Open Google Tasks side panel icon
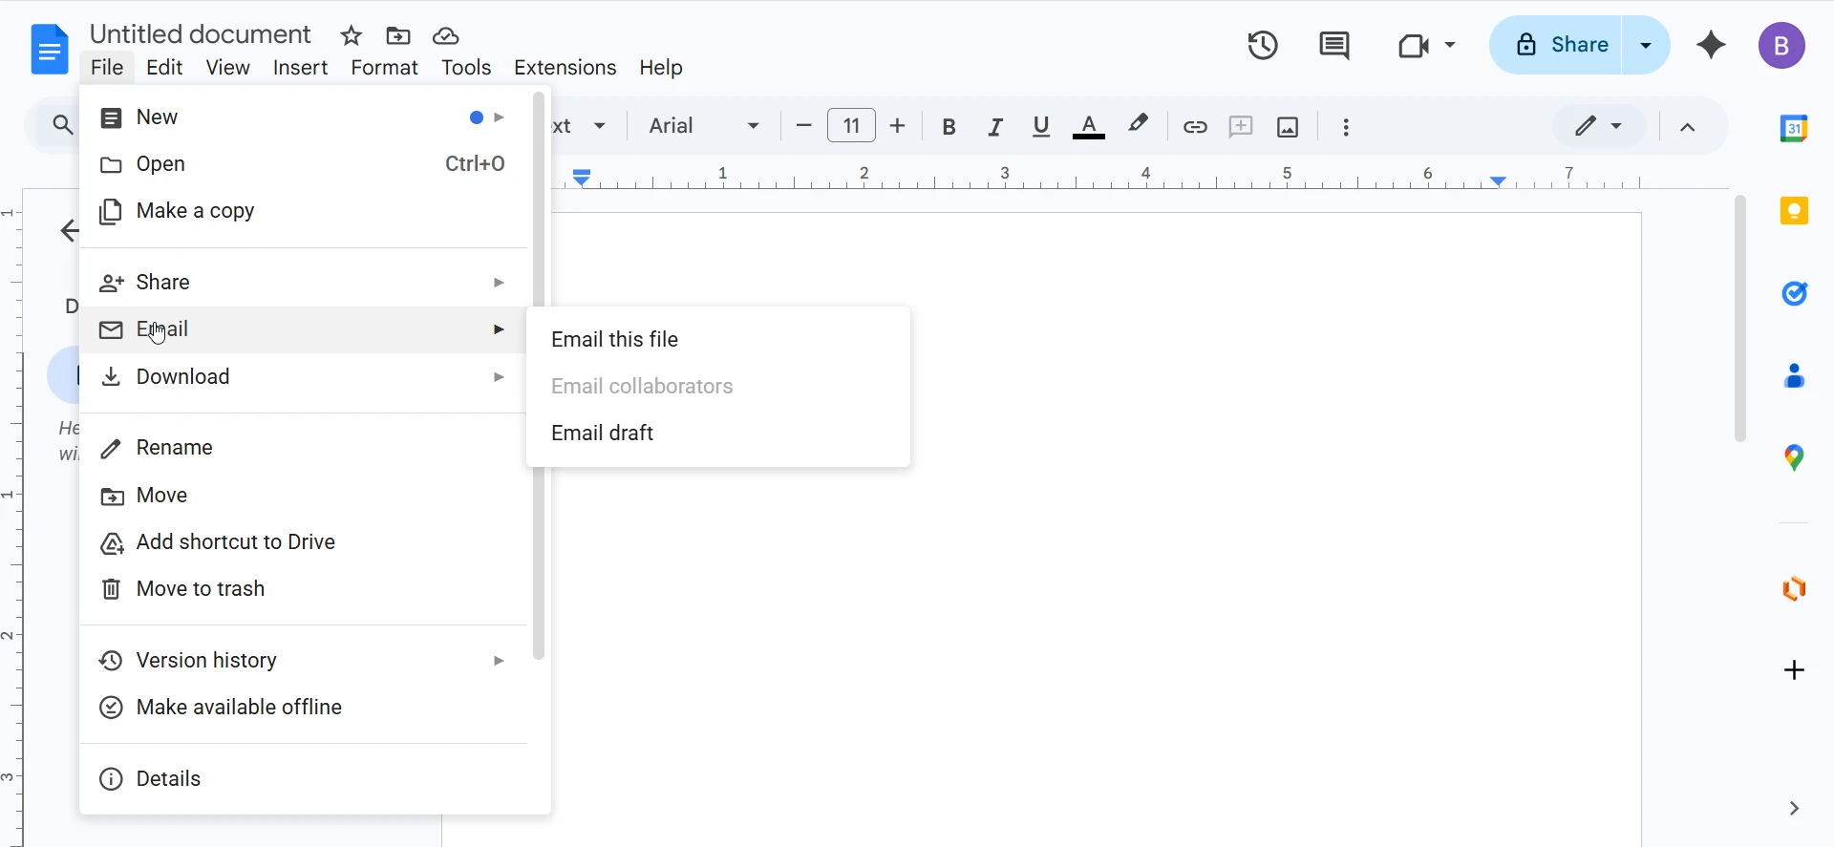Screen dimensions: 1834x847 click(1794, 293)
